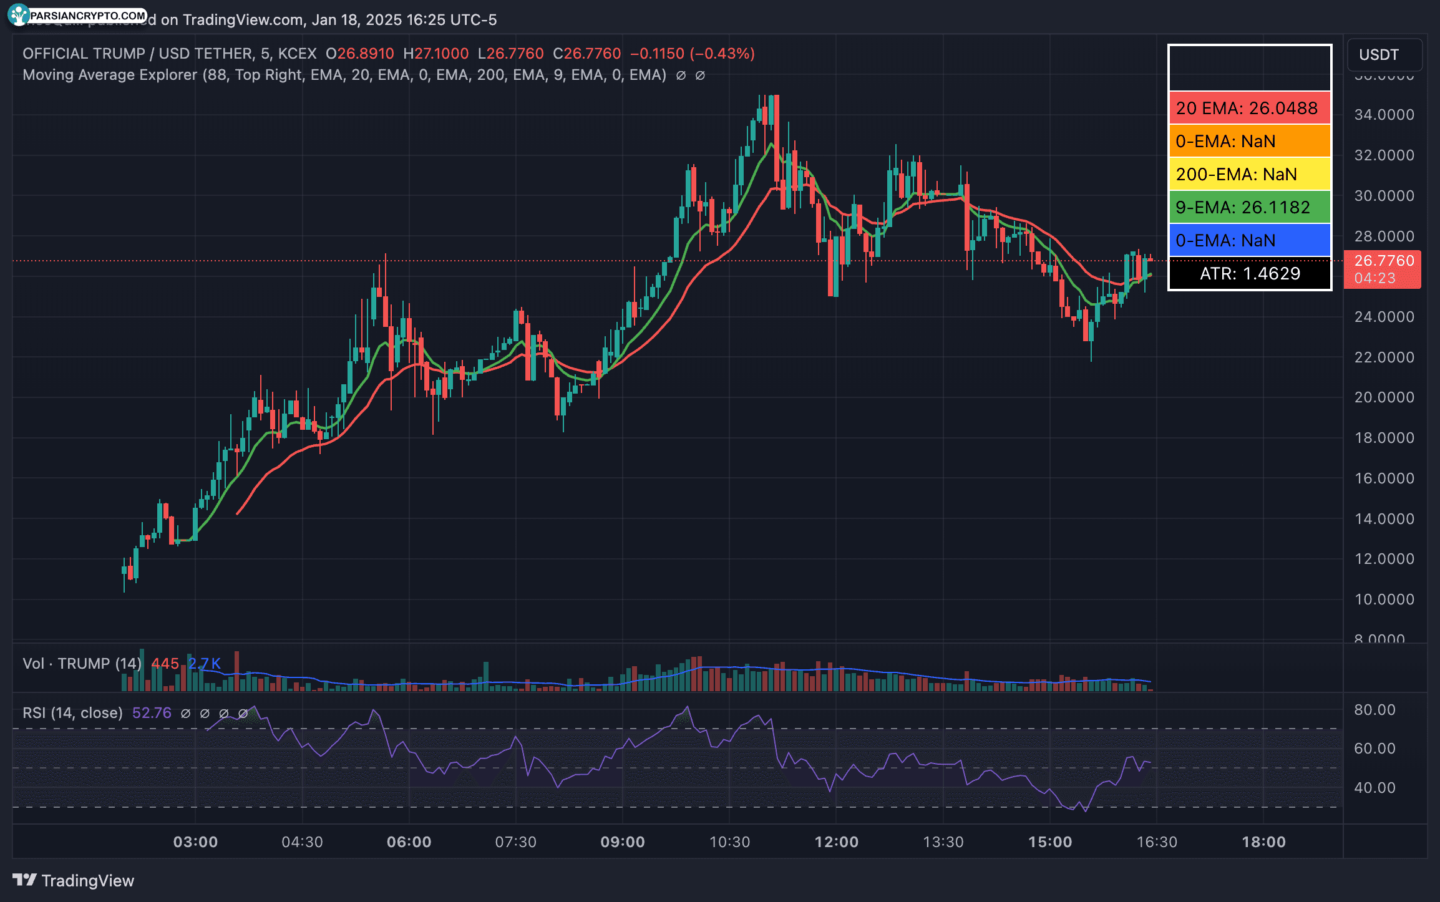
Task: Click the green 9-EMA: 26.1182 cell
Action: click(x=1250, y=207)
